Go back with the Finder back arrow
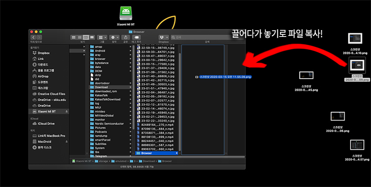 coord(33,37)
